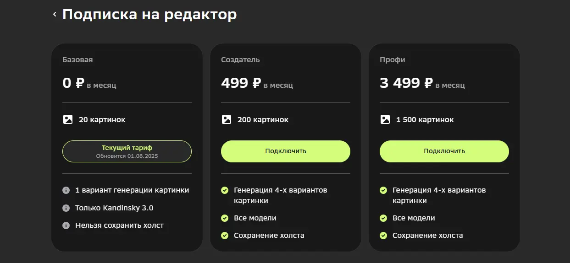The image size is (570, 263).
Task: Click checkmark next to Все модели in Профи
Action: 383,218
